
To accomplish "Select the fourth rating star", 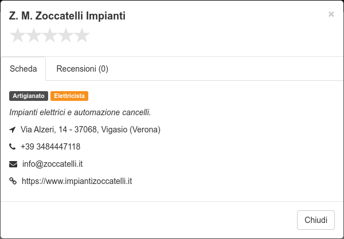I will pos(66,36).
